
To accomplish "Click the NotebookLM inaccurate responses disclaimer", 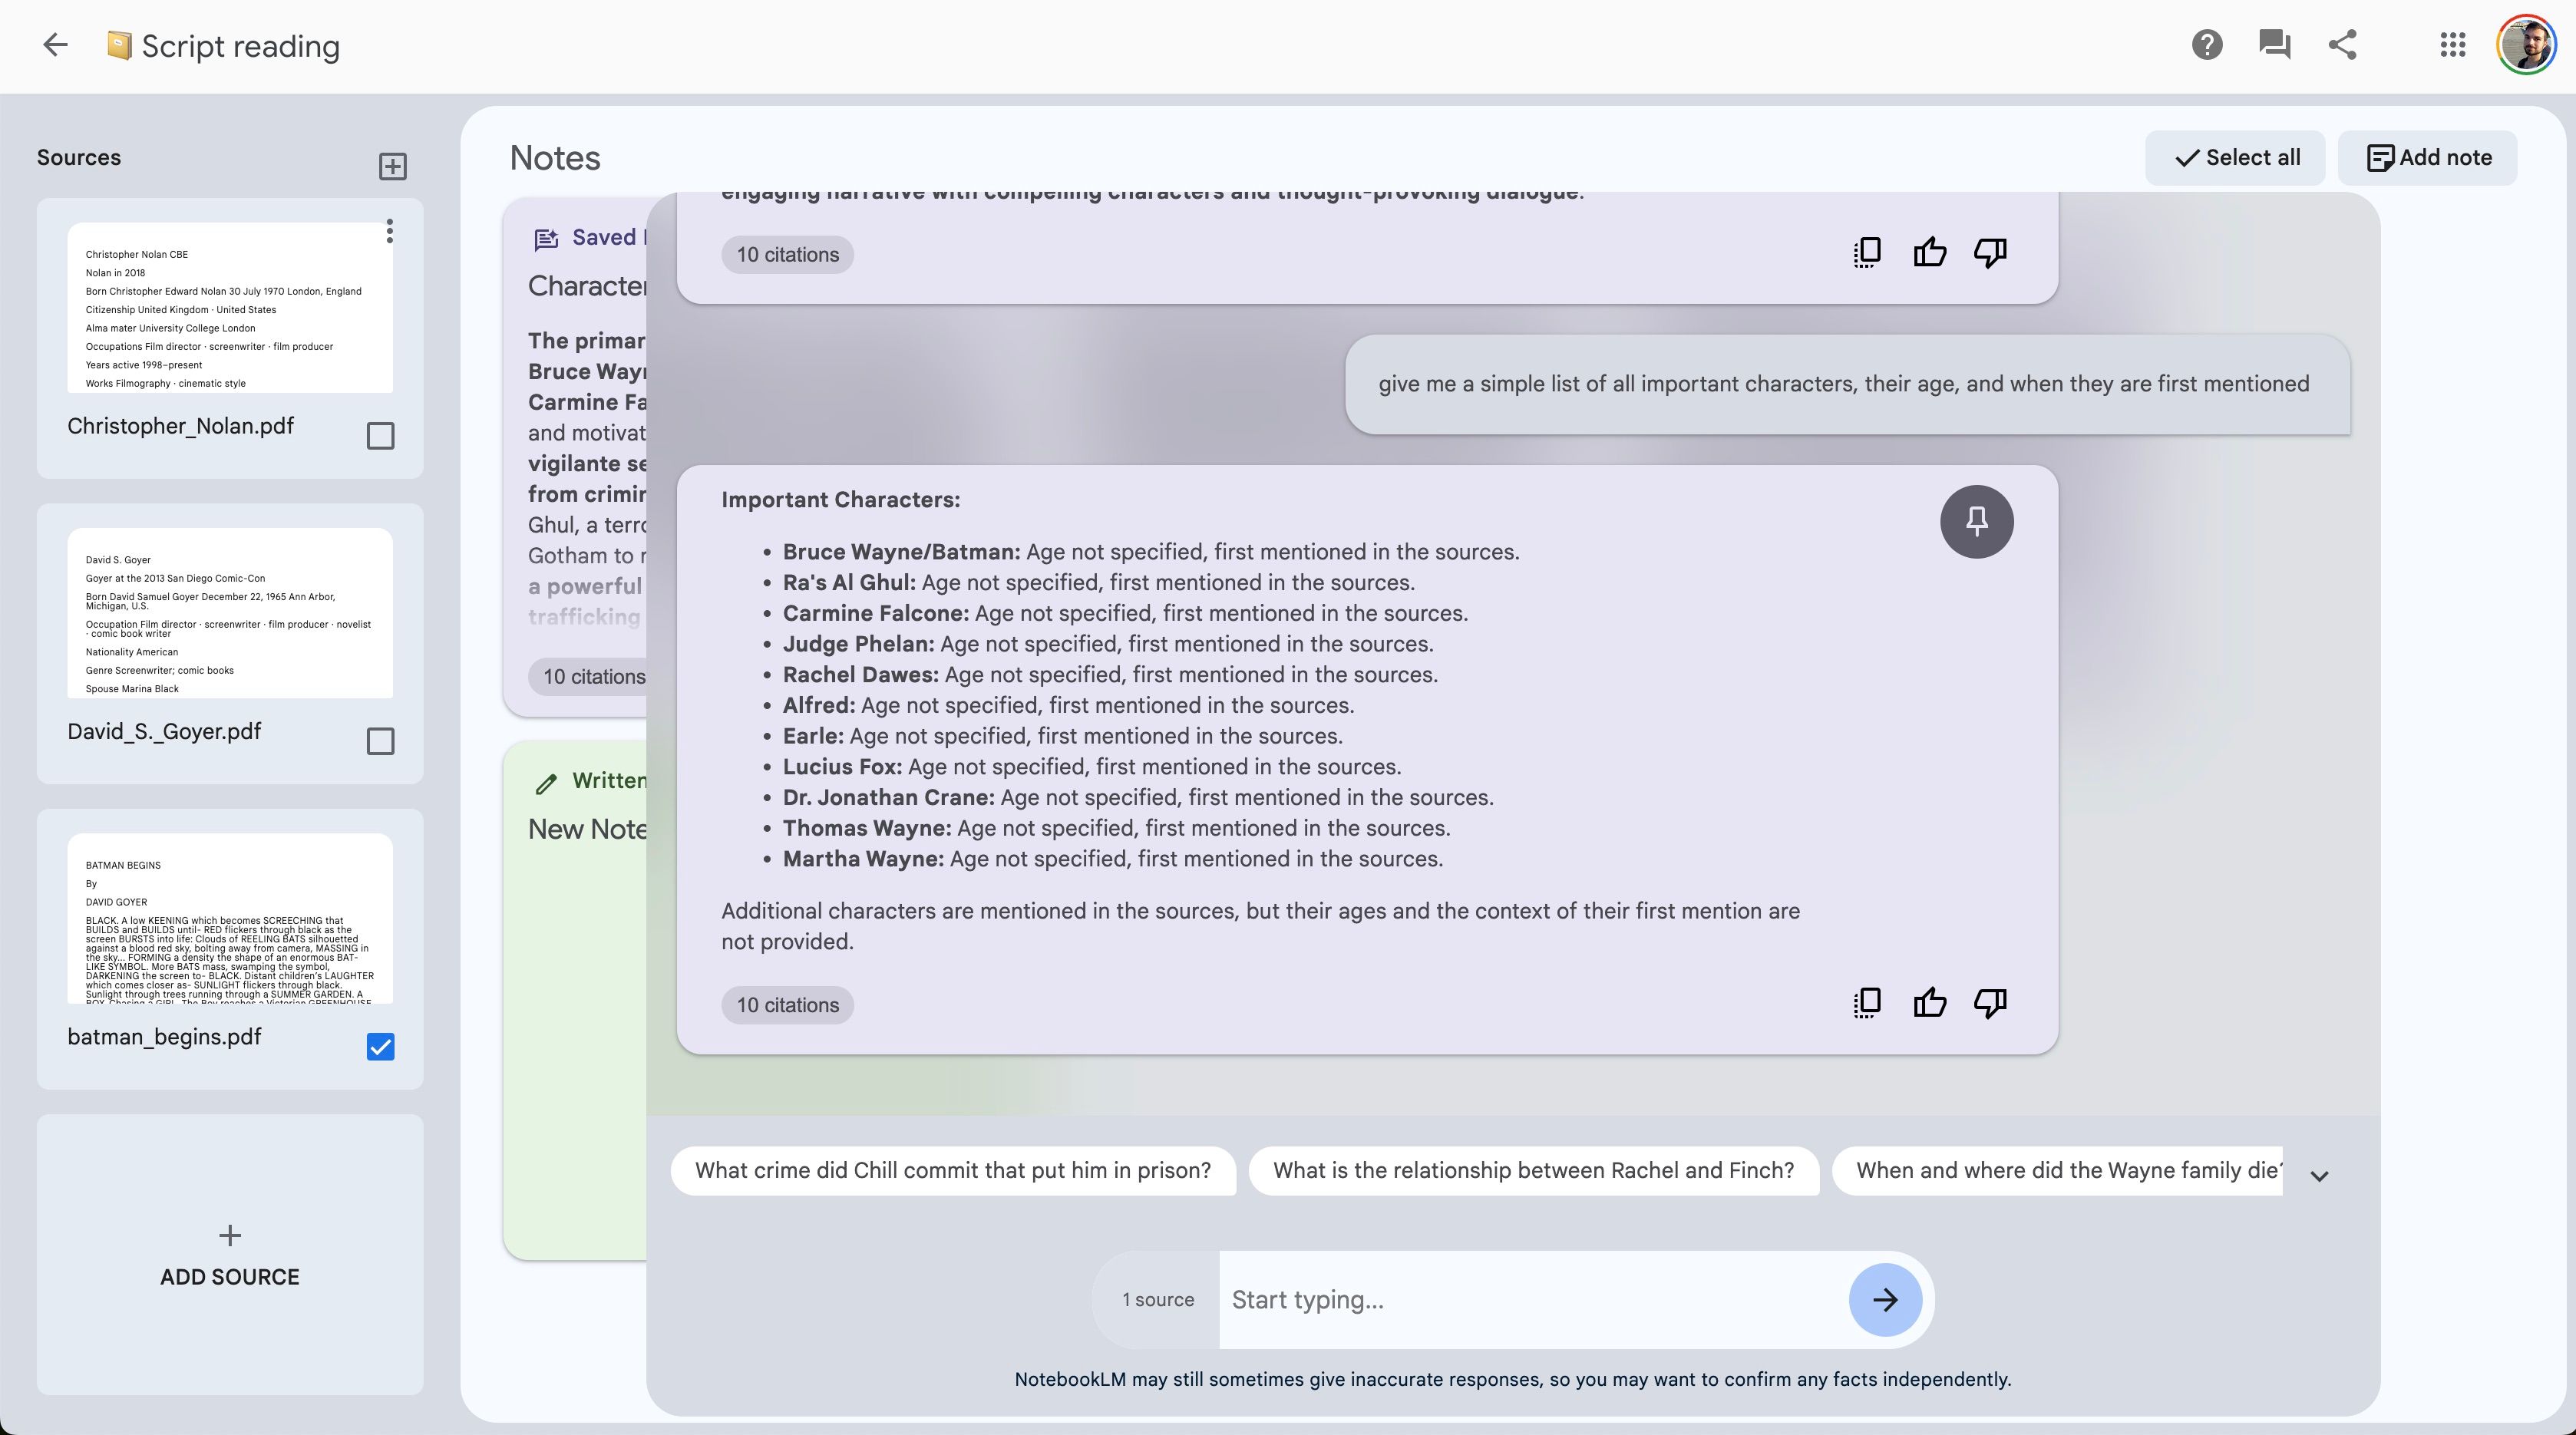I will [1512, 1380].
